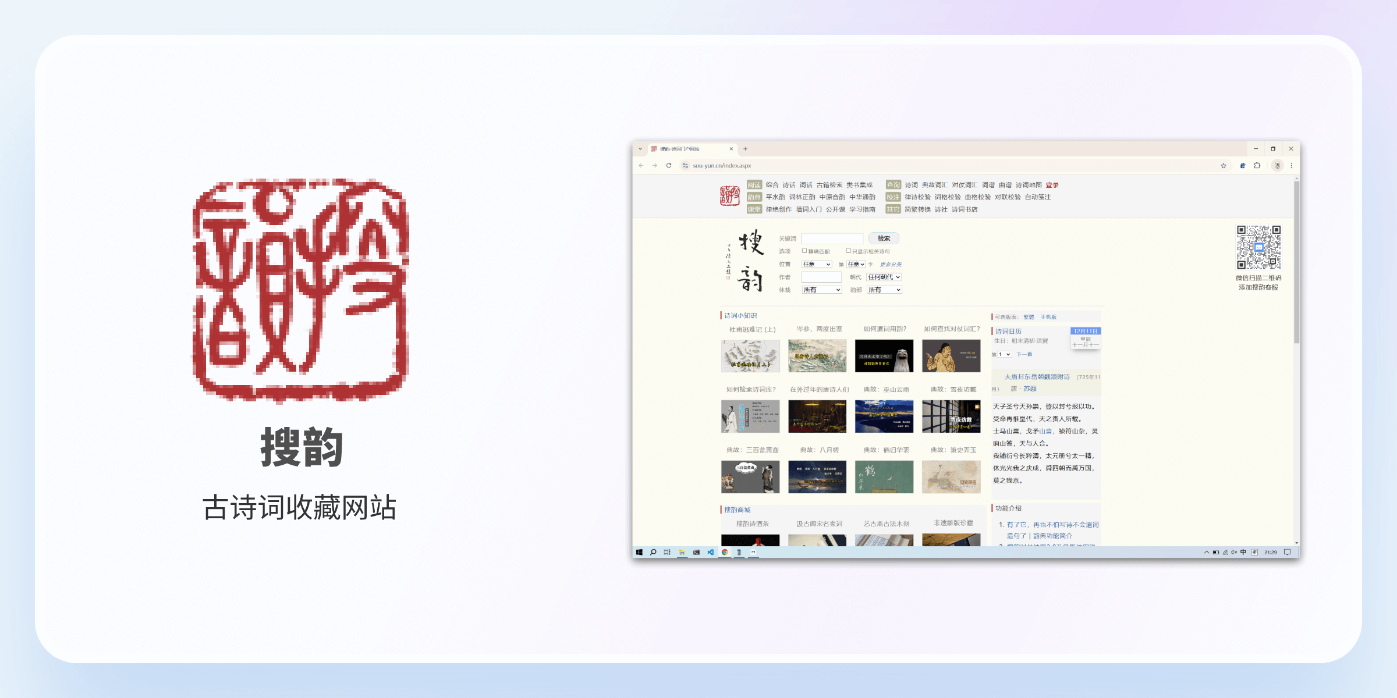
Task: Close the 搜韵-诗词门户网站 tab
Action: click(x=731, y=149)
